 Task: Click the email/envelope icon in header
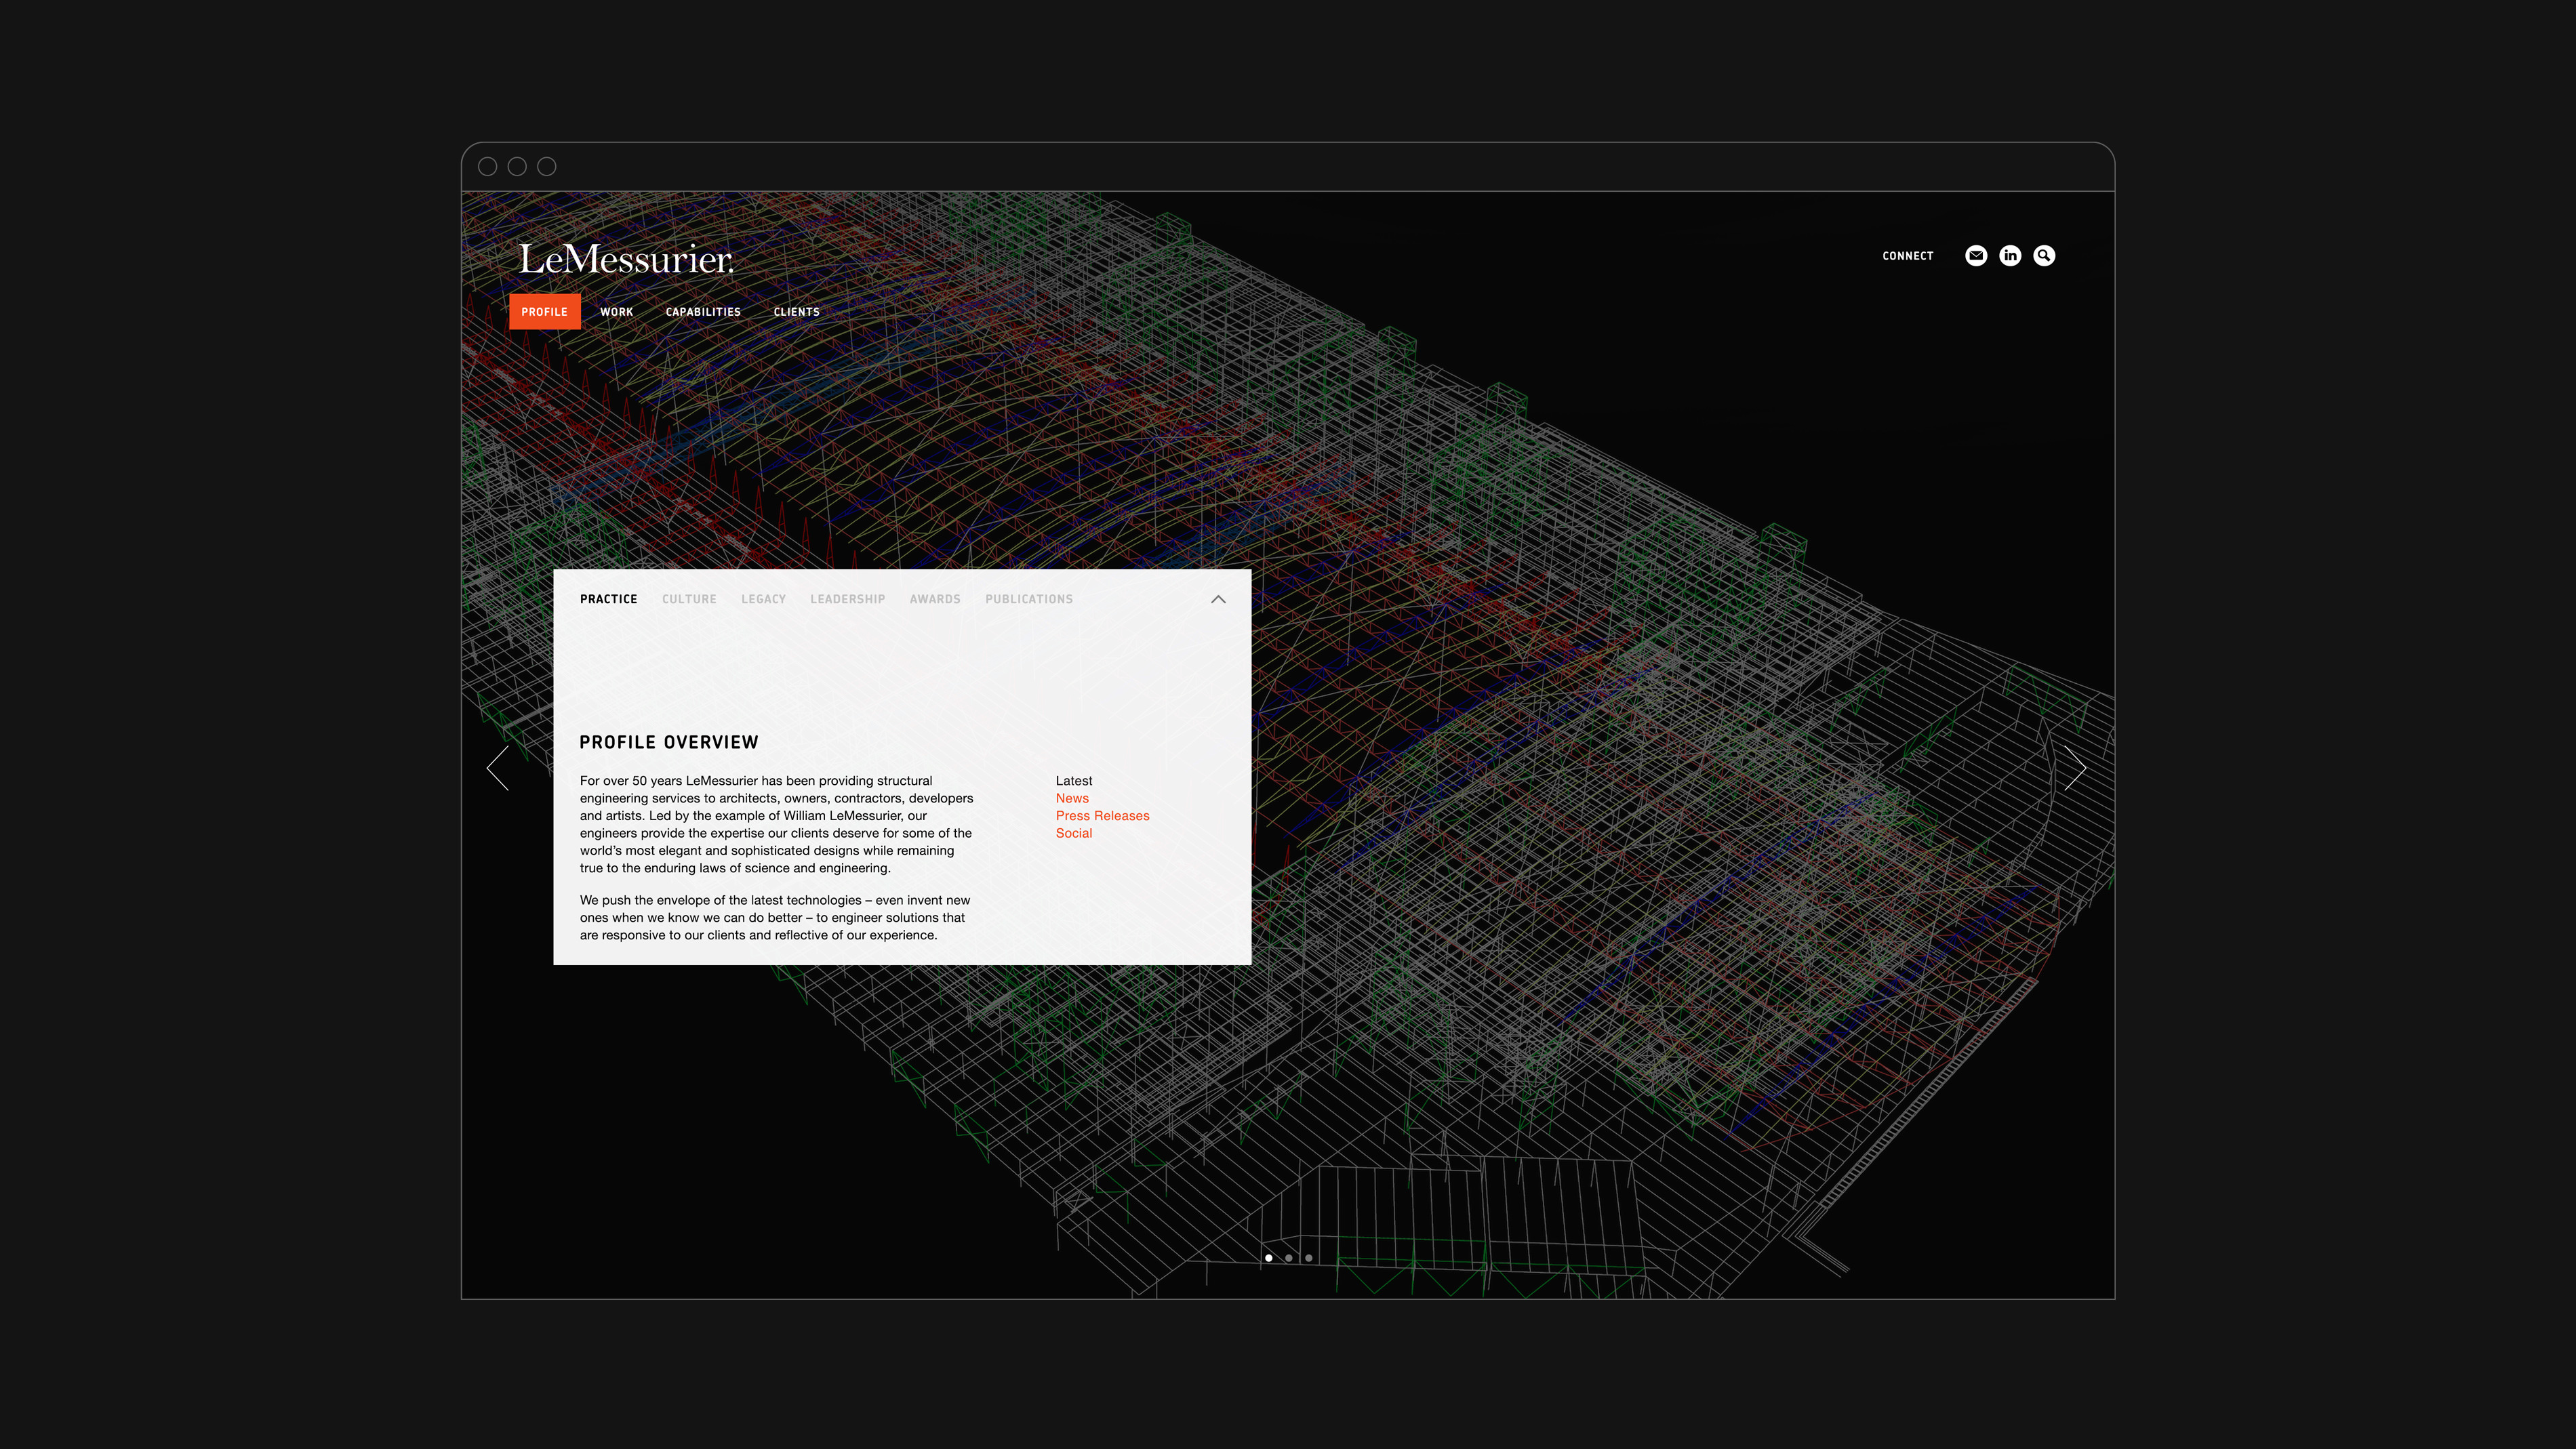coord(1975,255)
